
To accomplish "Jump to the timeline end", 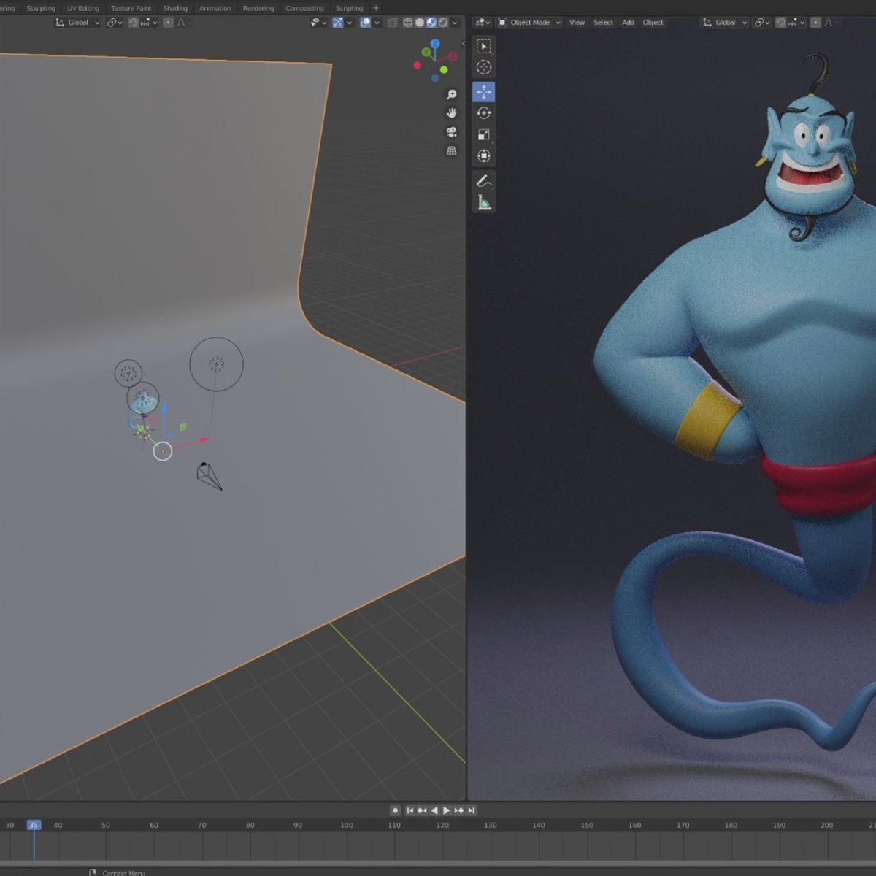I will coord(472,810).
